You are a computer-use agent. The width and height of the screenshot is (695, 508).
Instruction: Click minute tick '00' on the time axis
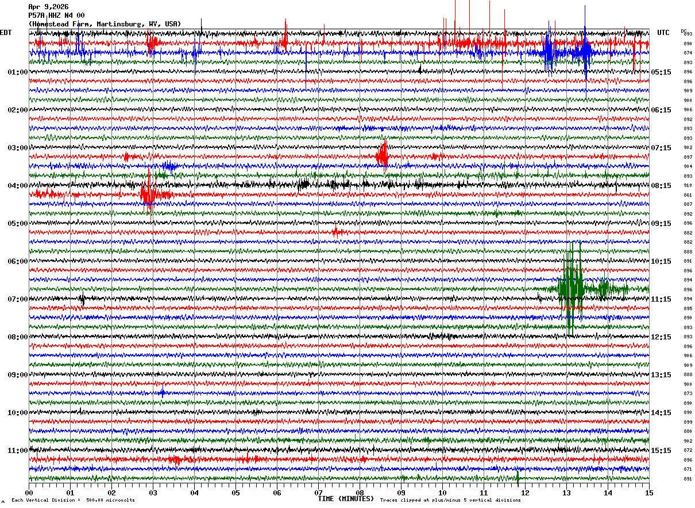pos(29,493)
